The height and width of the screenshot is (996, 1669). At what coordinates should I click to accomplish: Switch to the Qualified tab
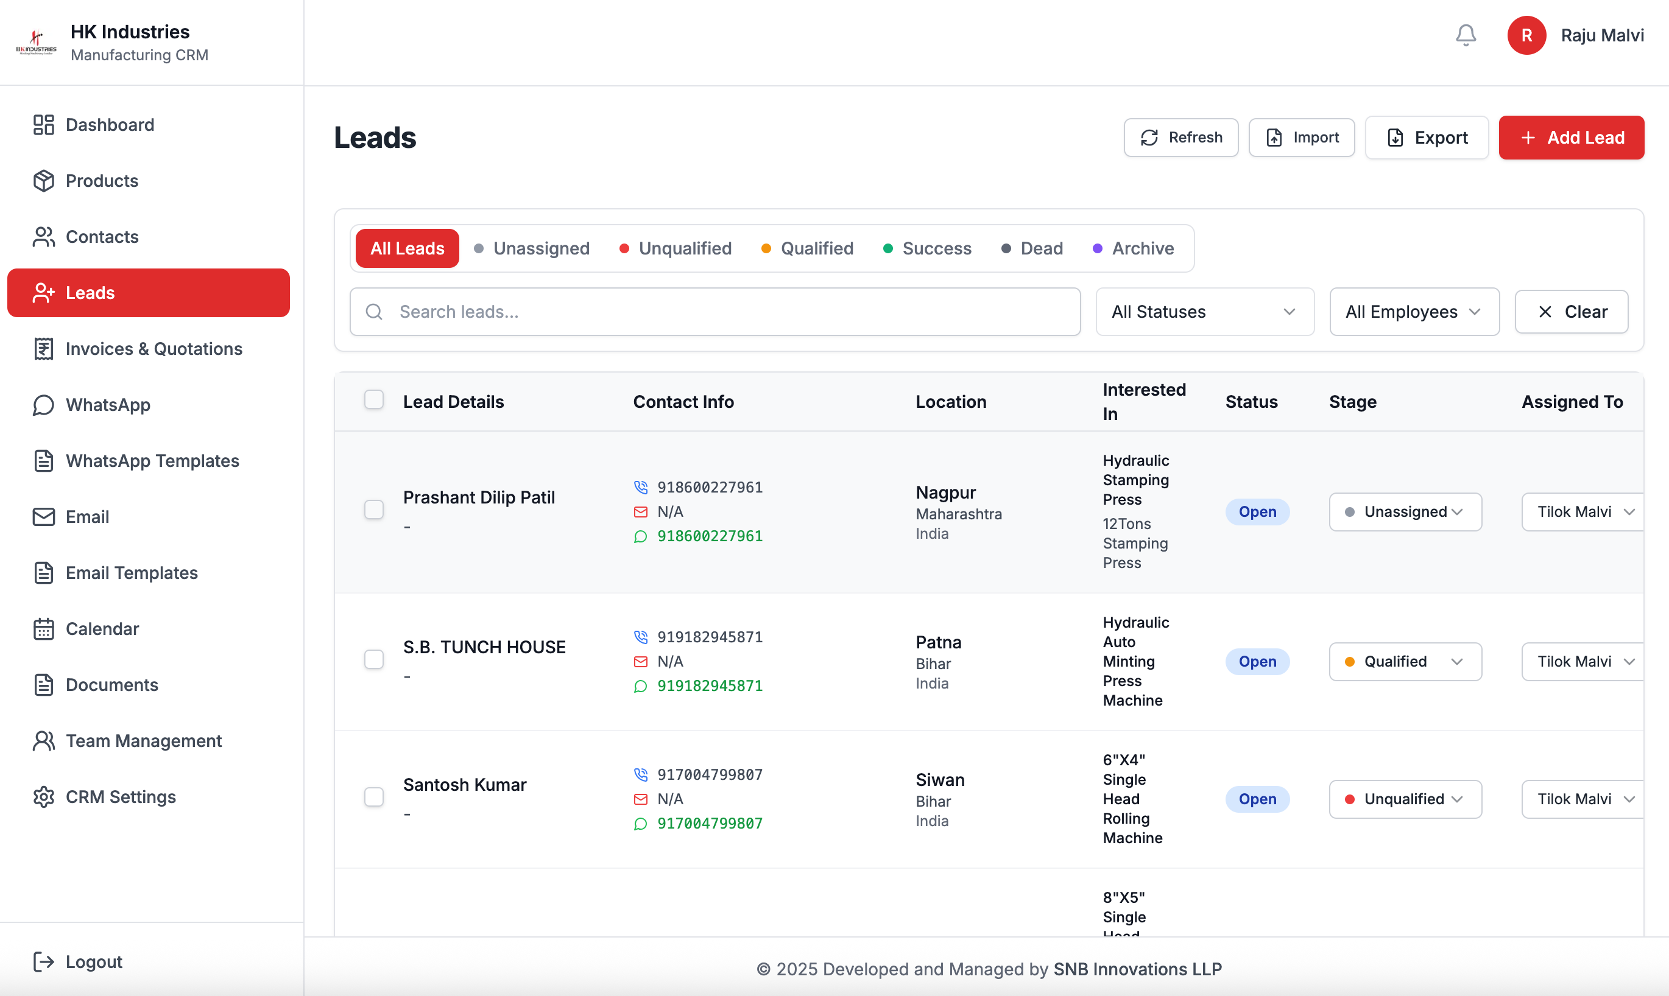(x=808, y=248)
